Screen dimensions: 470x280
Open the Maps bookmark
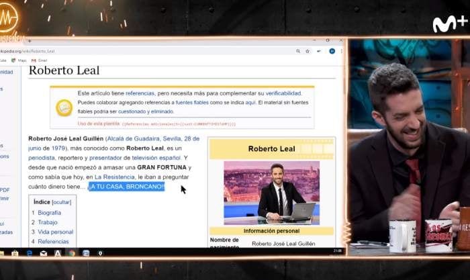point(19,60)
